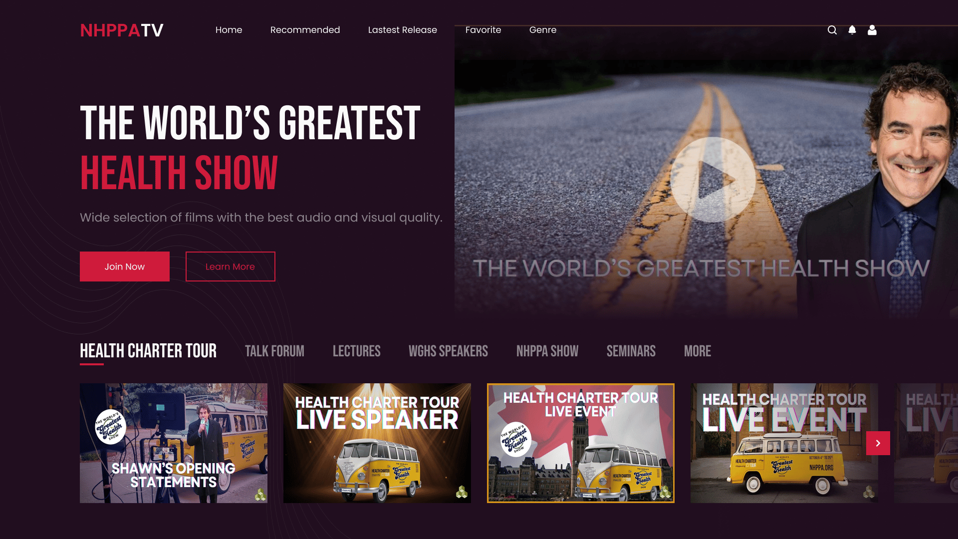Play the featured Health Show video
Screen dimensions: 958x539
pyautogui.click(x=713, y=180)
